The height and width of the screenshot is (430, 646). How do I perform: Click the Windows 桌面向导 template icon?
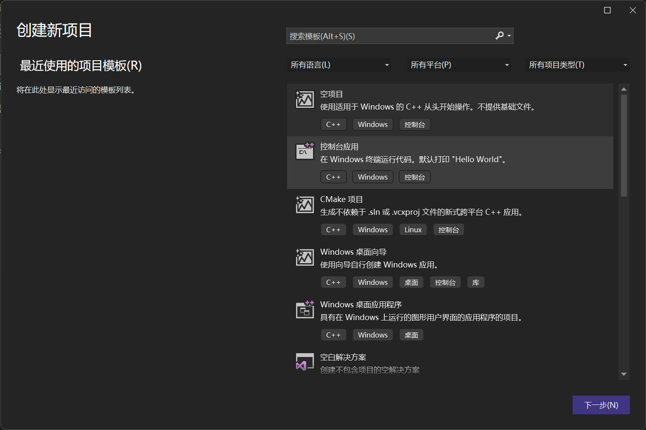click(x=305, y=257)
